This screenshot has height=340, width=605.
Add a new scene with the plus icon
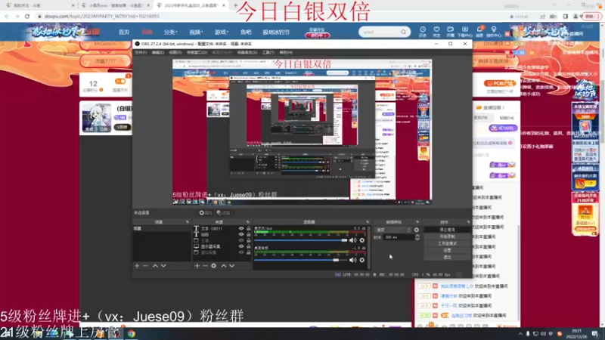(137, 266)
